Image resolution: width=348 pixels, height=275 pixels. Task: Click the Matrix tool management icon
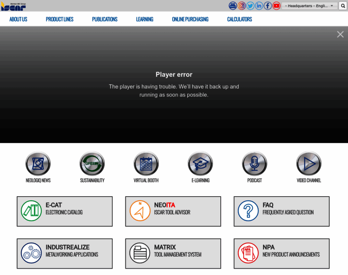[x=140, y=253]
